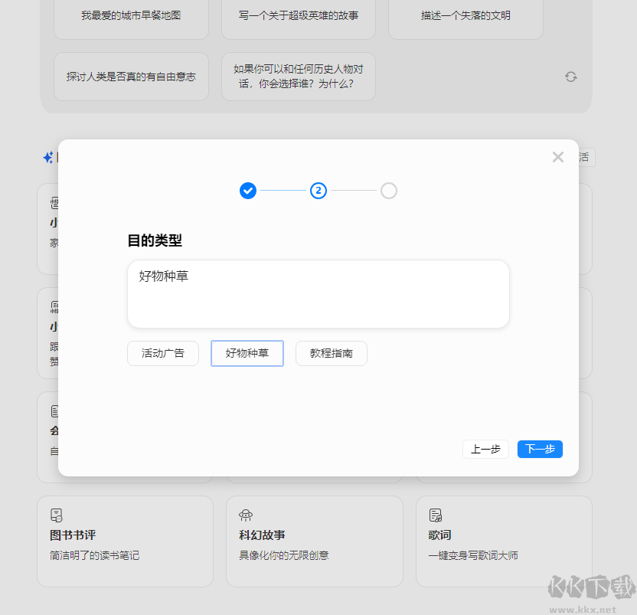
Task: Click the numbered step 2 circle
Action: 318,191
